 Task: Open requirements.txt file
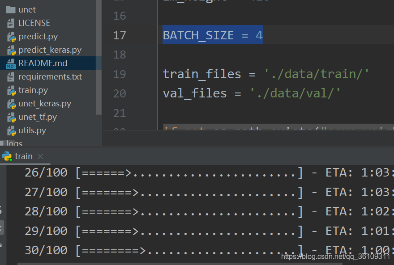pos(50,76)
